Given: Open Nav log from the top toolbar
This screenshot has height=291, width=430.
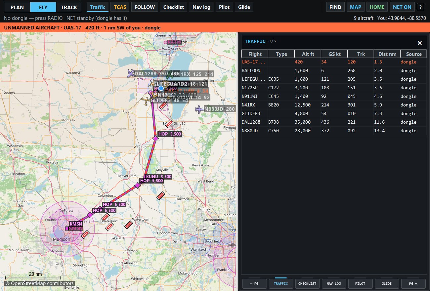Looking at the screenshot, I should coord(201,7).
